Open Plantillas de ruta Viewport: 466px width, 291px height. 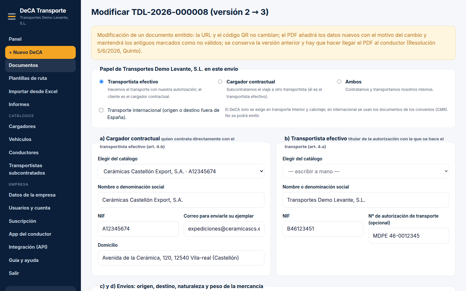[40, 78]
